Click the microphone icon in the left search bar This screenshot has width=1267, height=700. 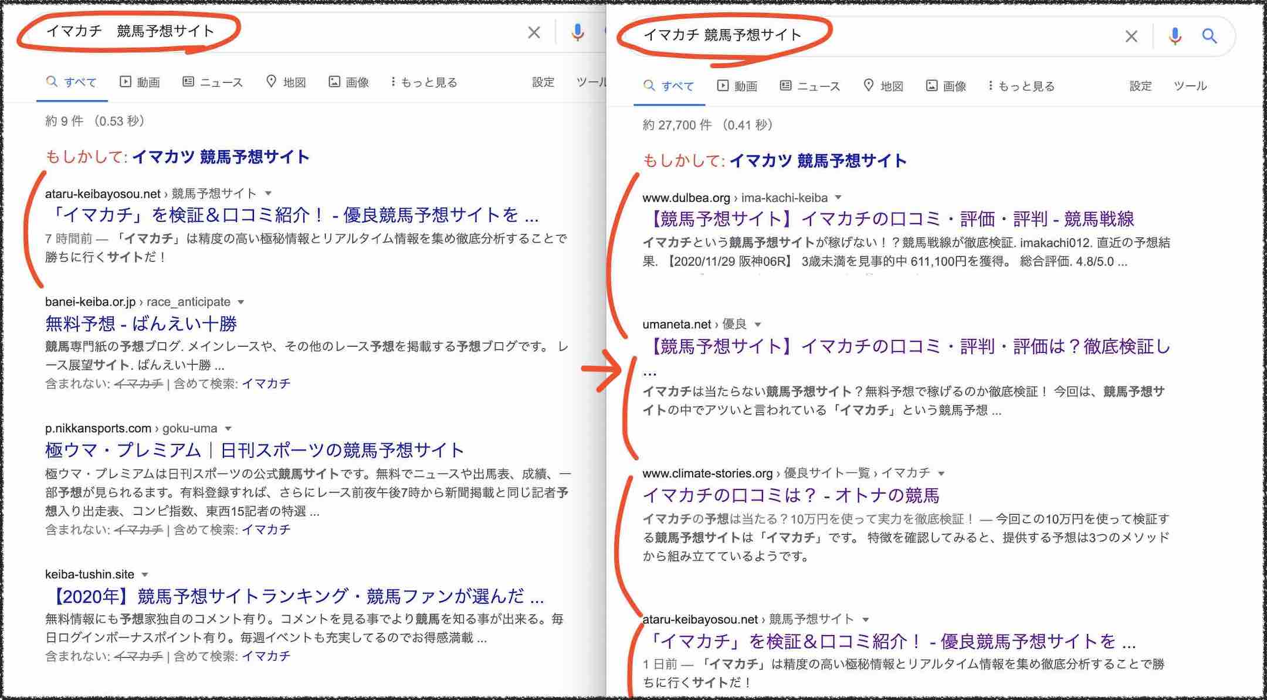[x=578, y=32]
